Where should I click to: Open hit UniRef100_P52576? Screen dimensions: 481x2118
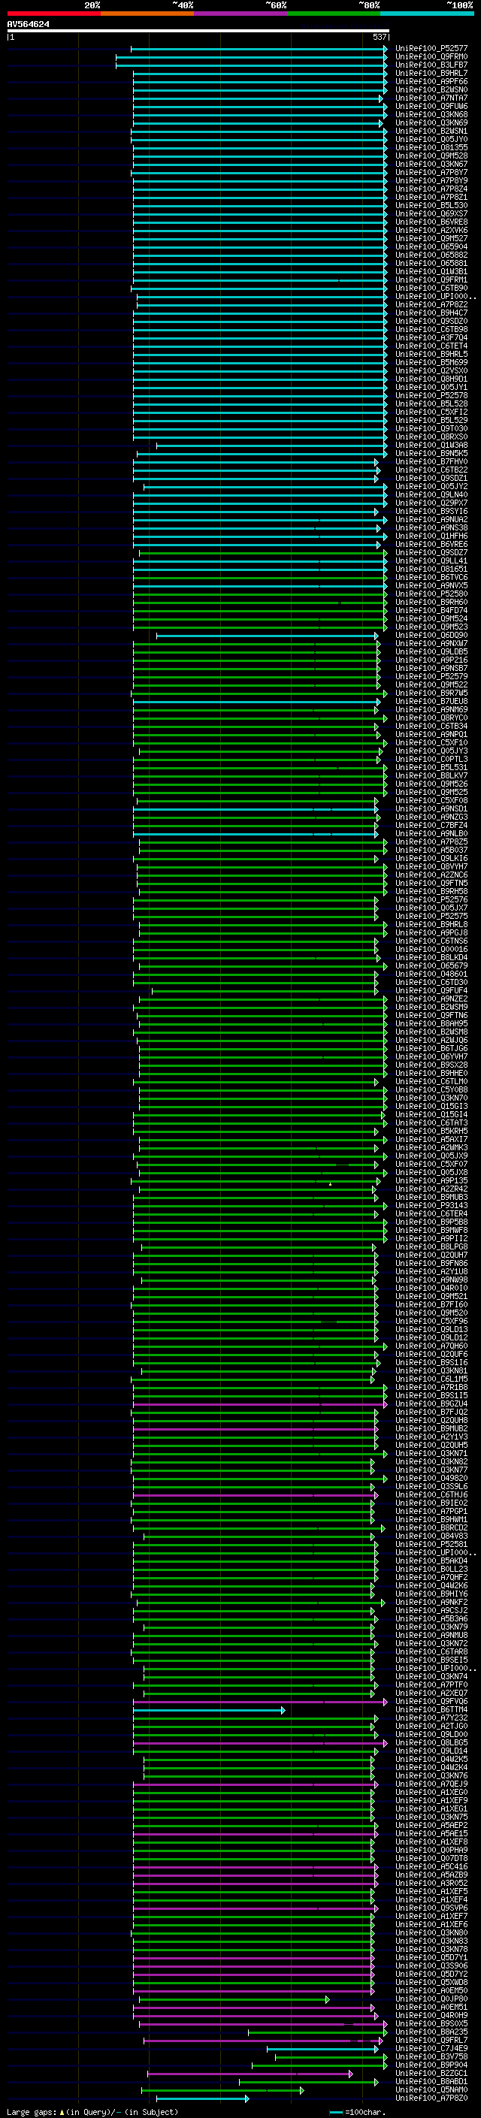[x=431, y=899]
